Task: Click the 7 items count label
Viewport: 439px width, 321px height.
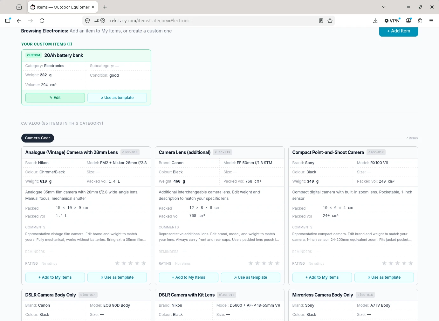Action: 412,138
